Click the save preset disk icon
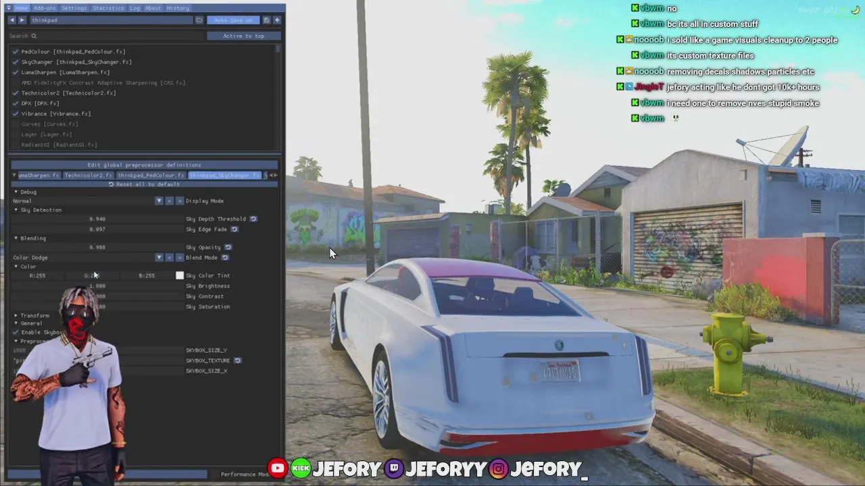865x486 pixels. 266,20
